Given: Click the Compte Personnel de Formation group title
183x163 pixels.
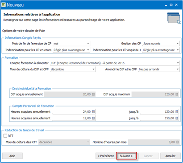Looking at the screenshot, I should [x=33, y=106].
